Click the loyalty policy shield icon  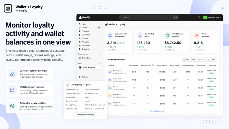point(68,85)
